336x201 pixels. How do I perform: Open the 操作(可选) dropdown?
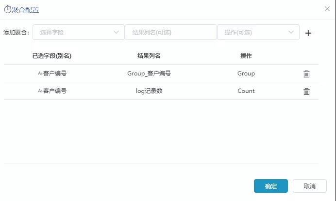pos(258,32)
